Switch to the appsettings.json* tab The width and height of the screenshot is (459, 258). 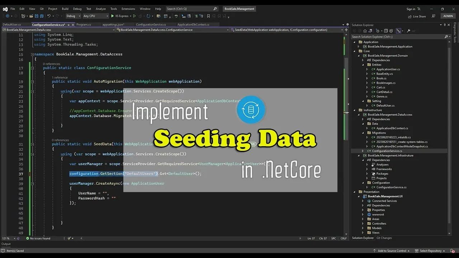pos(113,25)
